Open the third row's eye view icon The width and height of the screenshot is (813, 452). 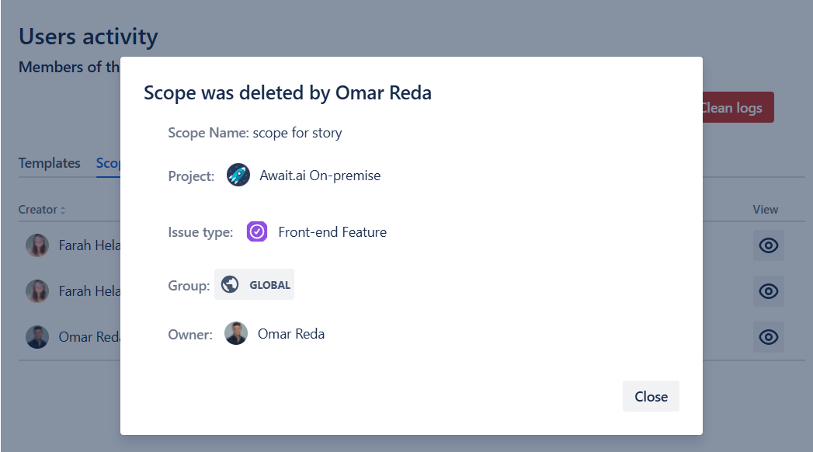768,337
